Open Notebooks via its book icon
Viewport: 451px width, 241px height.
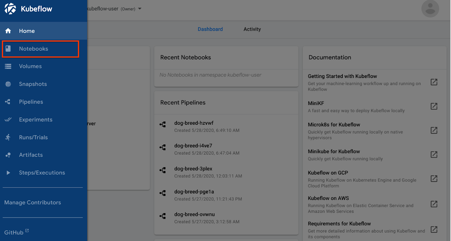[x=8, y=49]
